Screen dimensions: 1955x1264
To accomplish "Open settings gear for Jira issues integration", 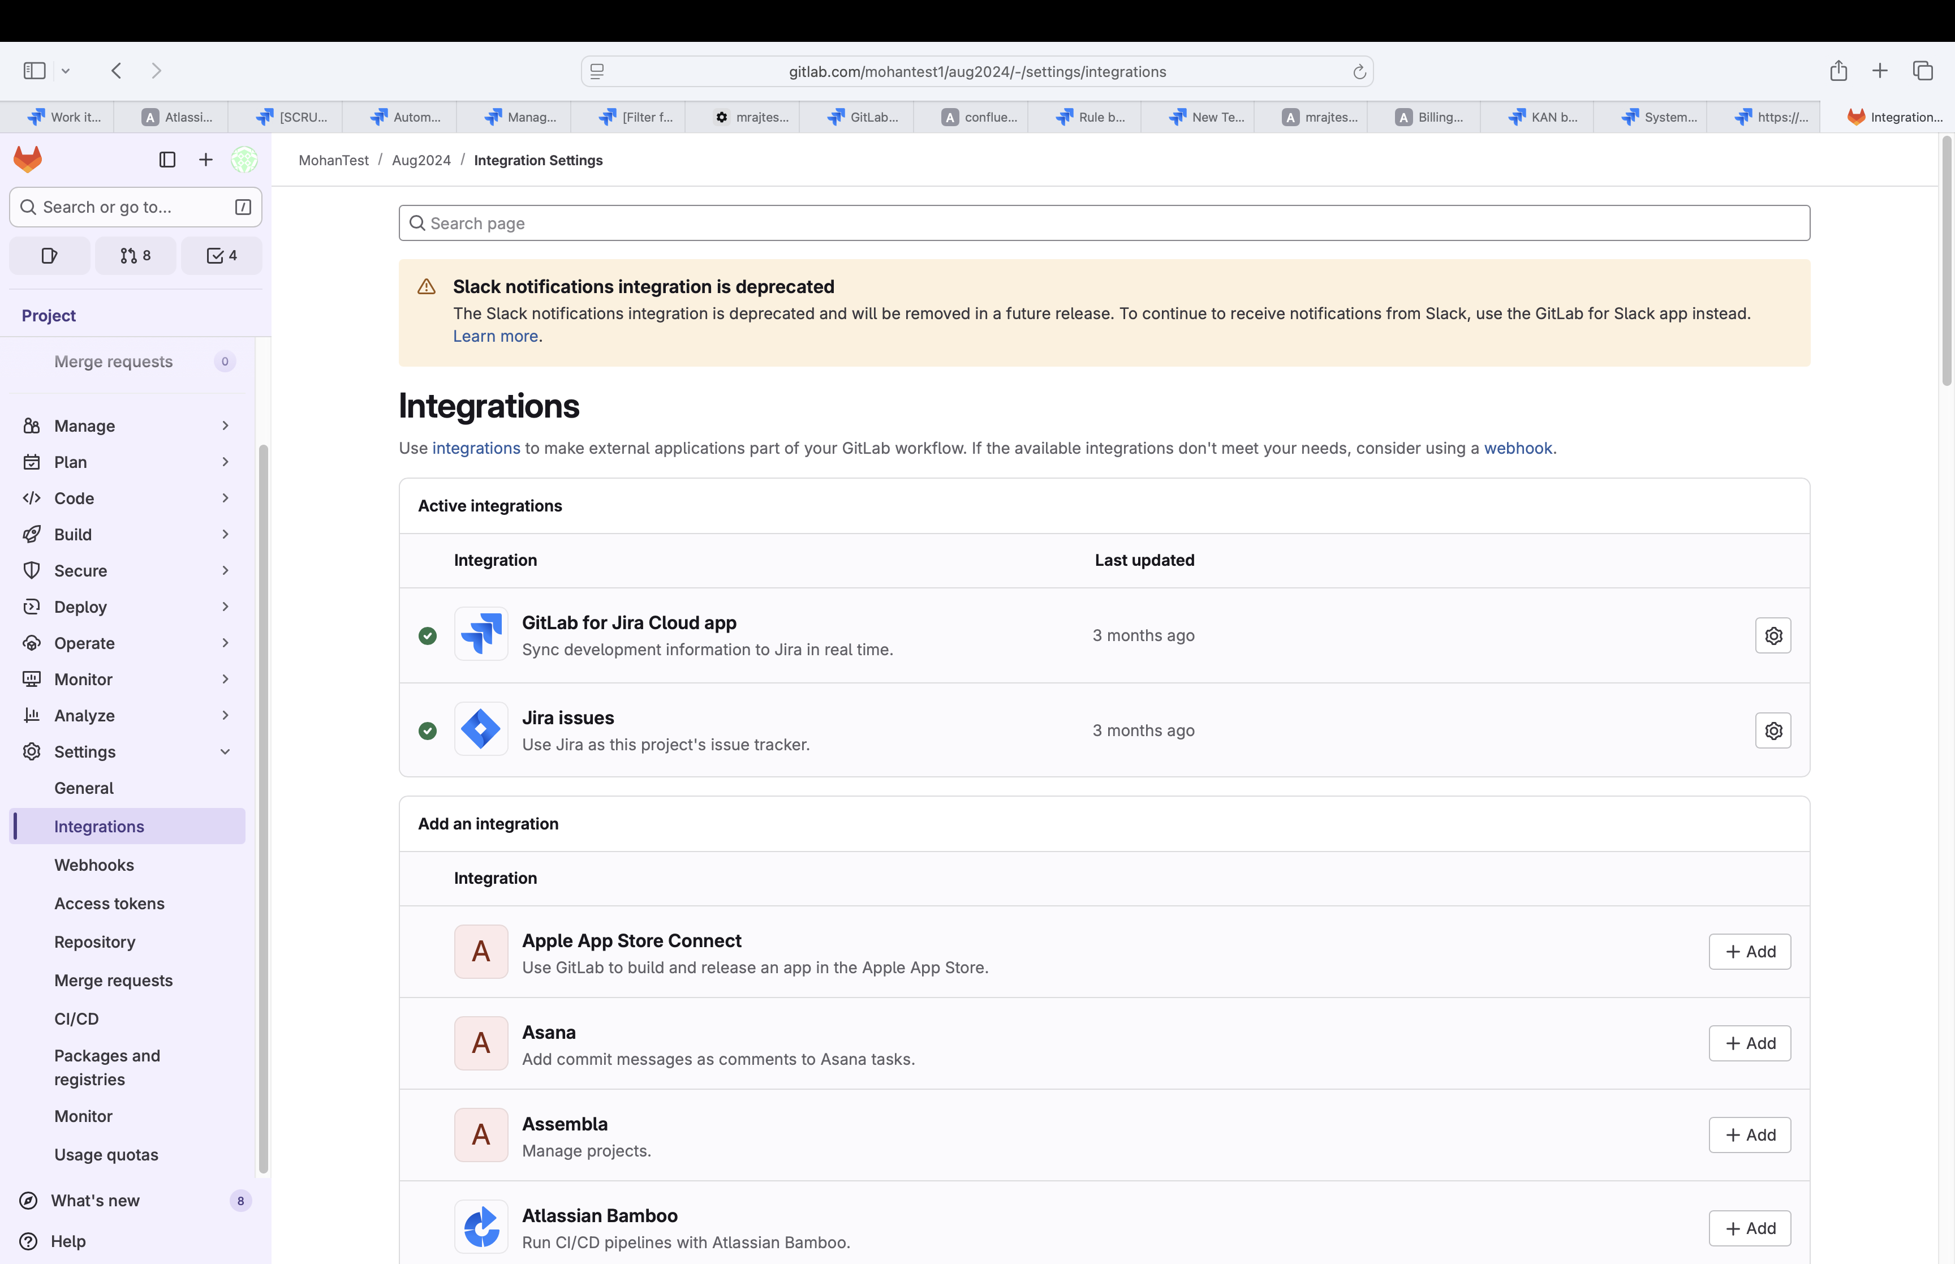I will click(x=1773, y=730).
